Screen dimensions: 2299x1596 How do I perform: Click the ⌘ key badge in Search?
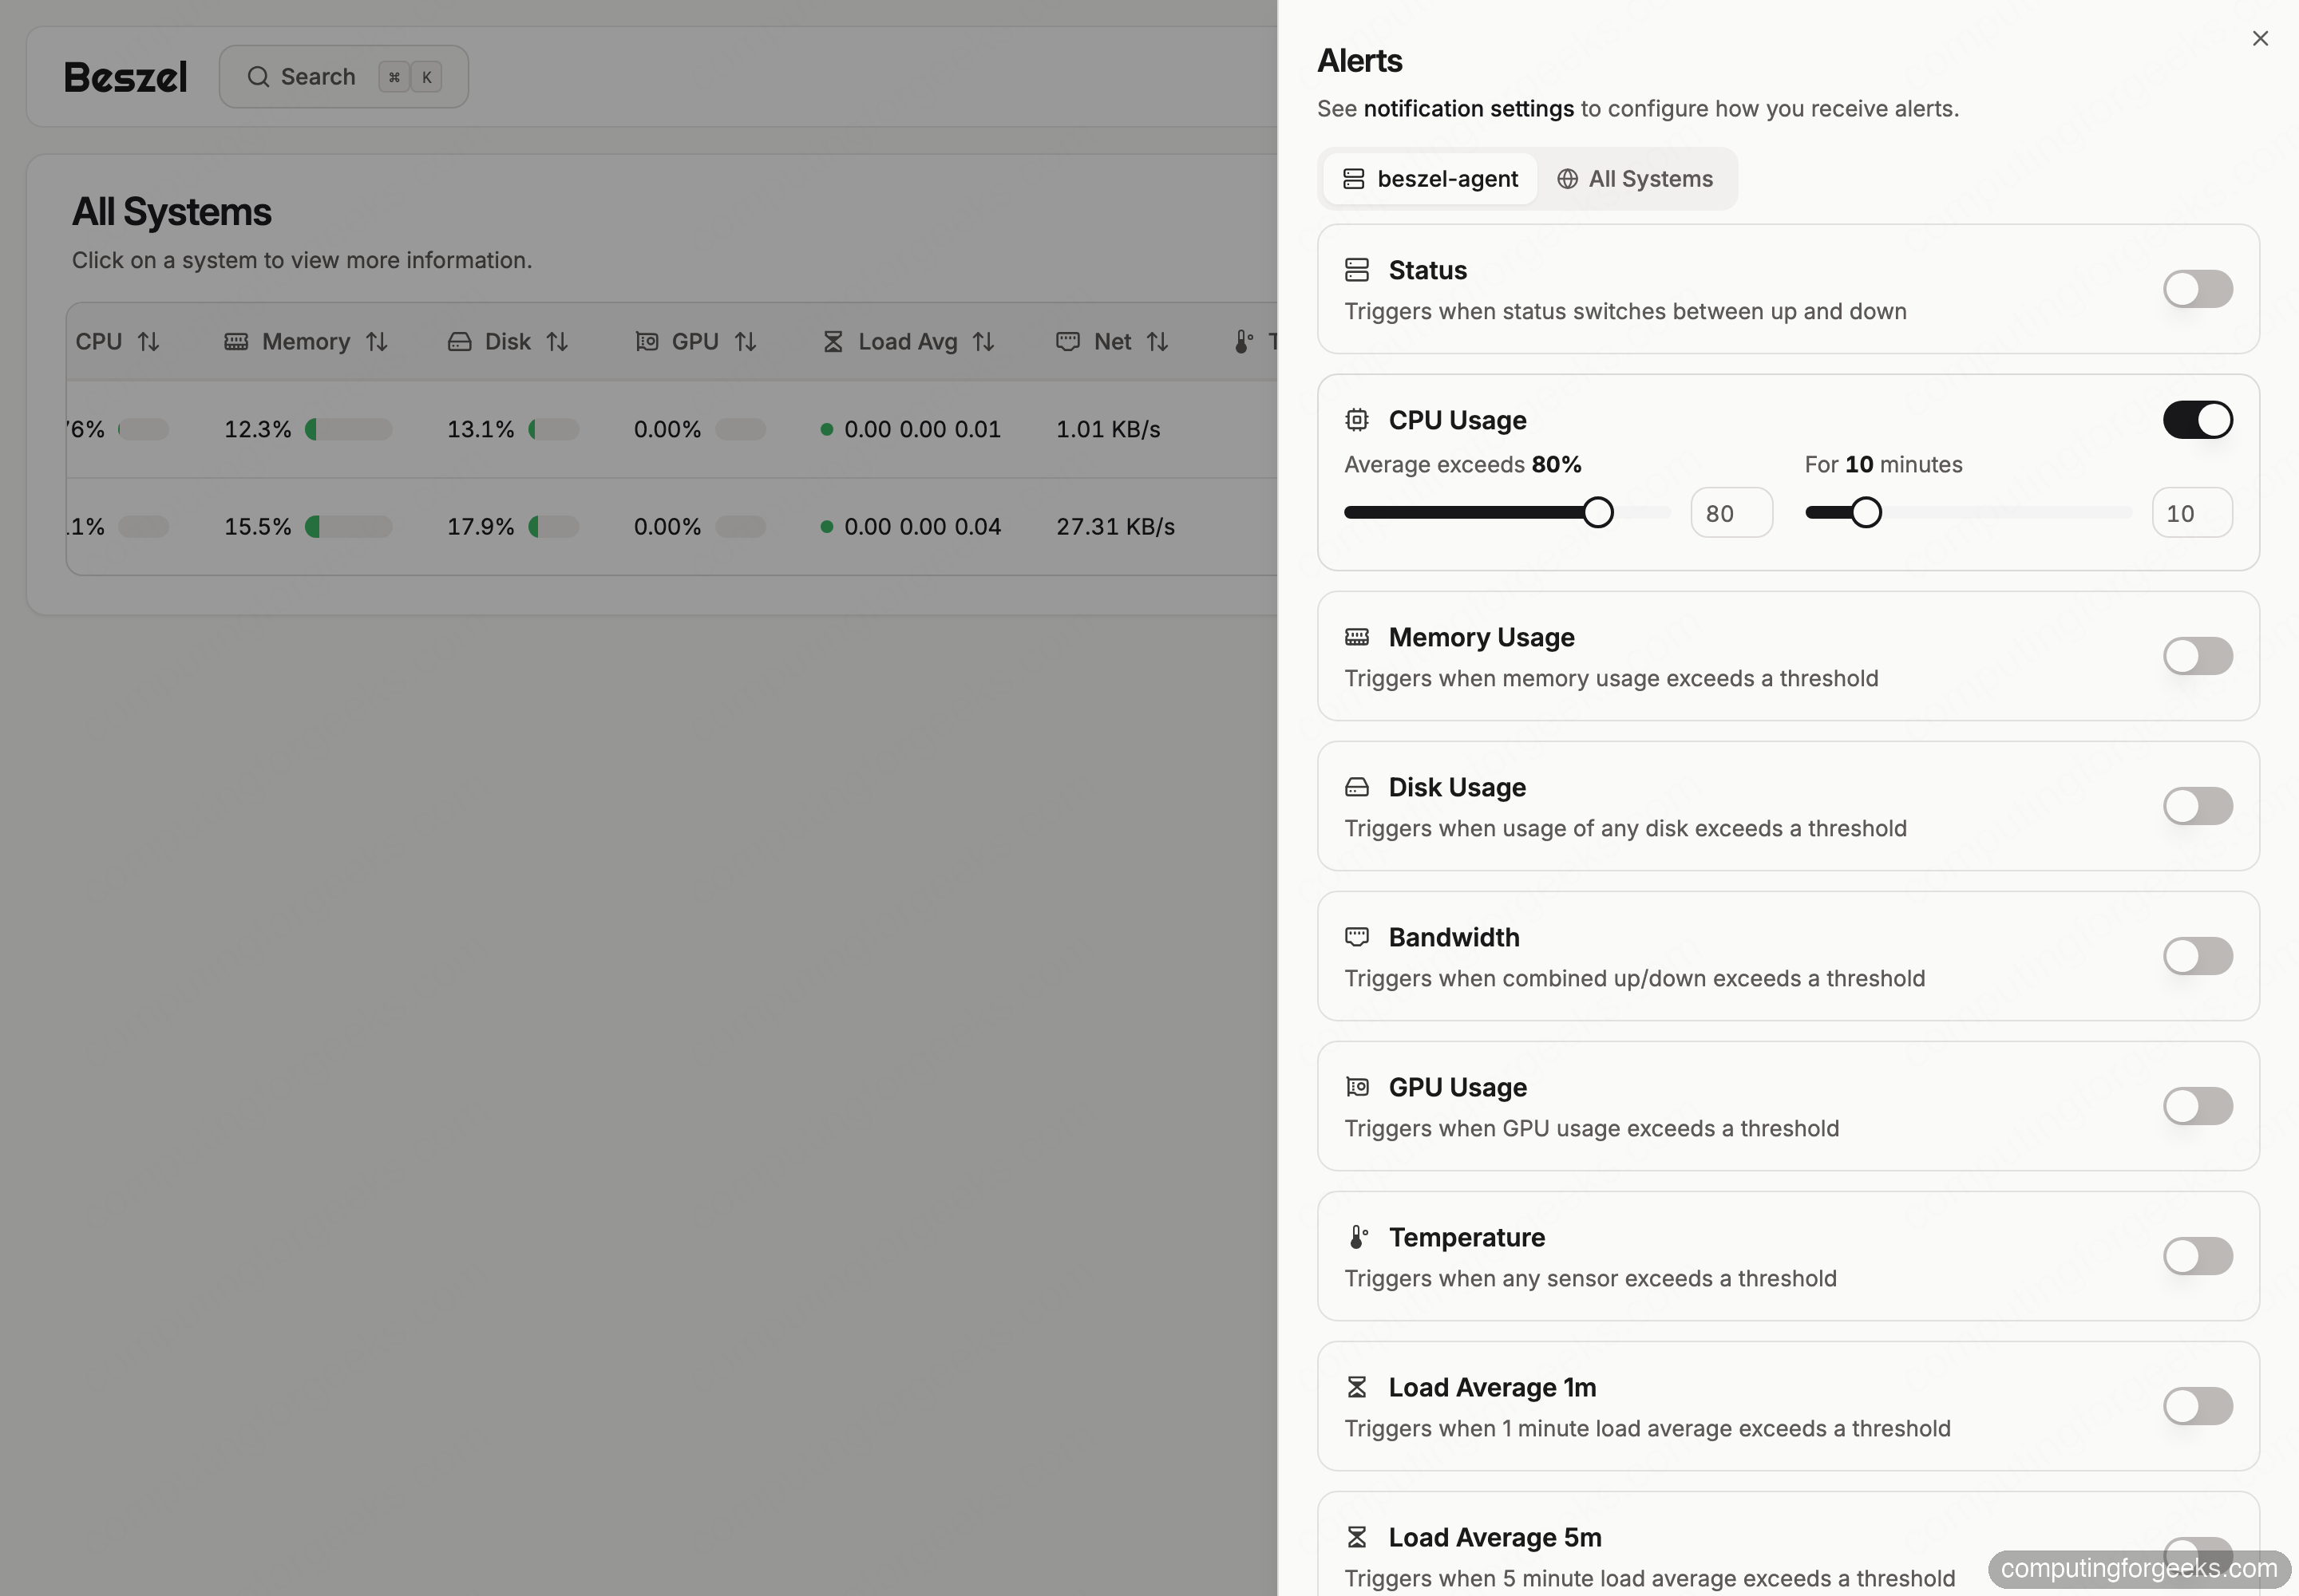[x=394, y=77]
